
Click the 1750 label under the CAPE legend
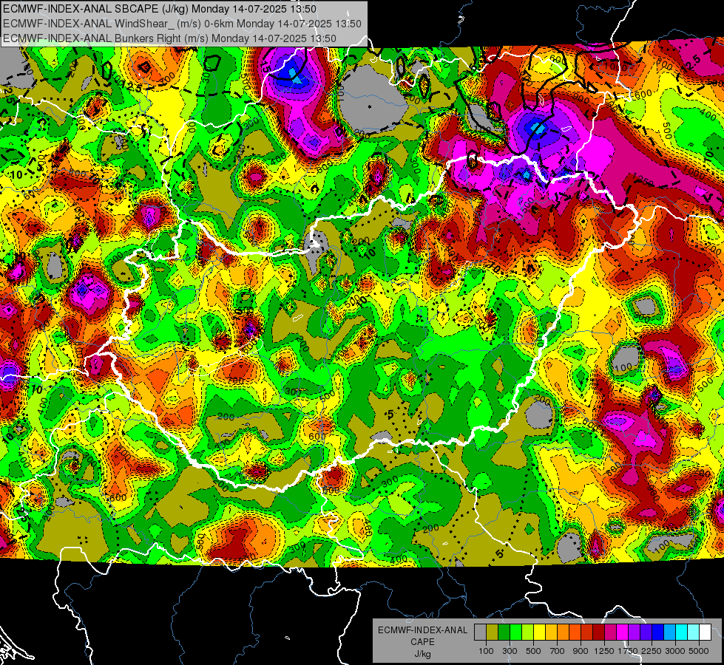[628, 651]
